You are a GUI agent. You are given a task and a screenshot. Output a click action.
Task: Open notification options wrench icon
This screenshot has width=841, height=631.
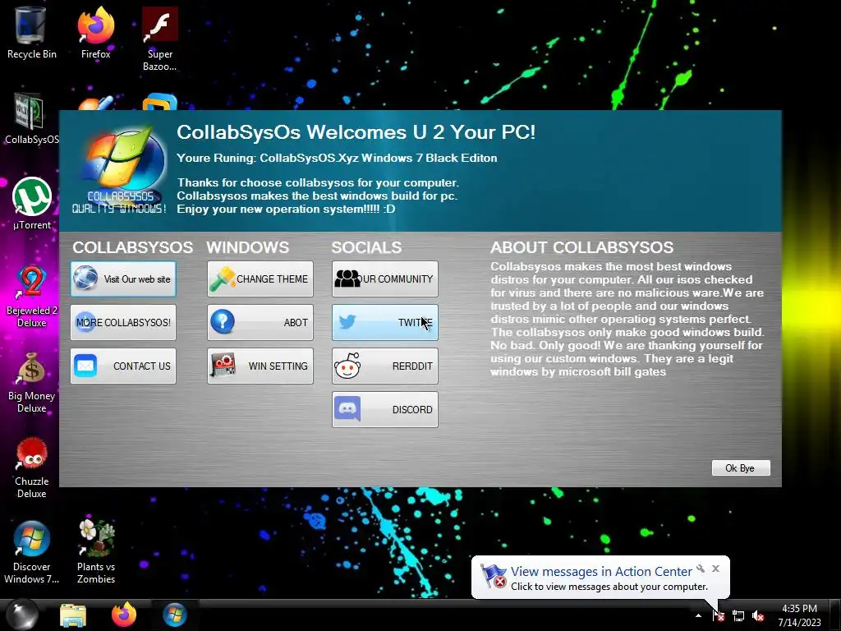[x=701, y=569]
